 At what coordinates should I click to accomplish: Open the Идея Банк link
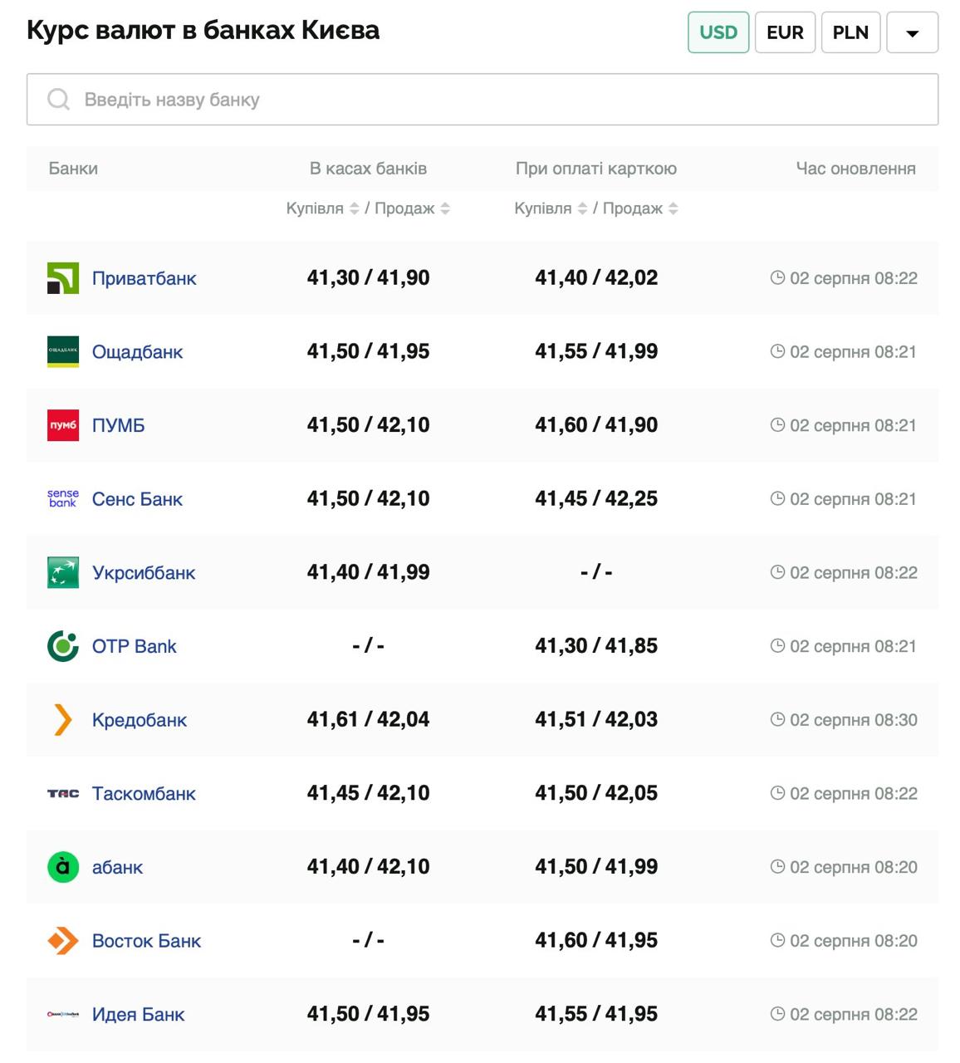click(x=138, y=1014)
